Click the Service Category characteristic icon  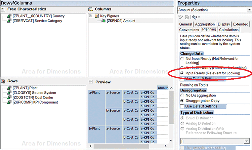9,21
